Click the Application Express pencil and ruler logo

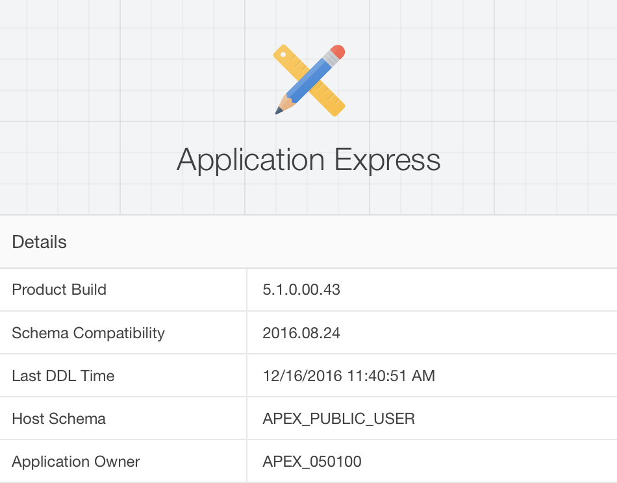309,80
